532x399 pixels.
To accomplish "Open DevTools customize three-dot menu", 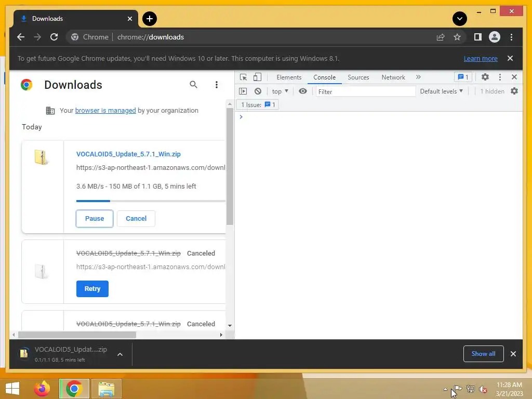I will point(500,77).
